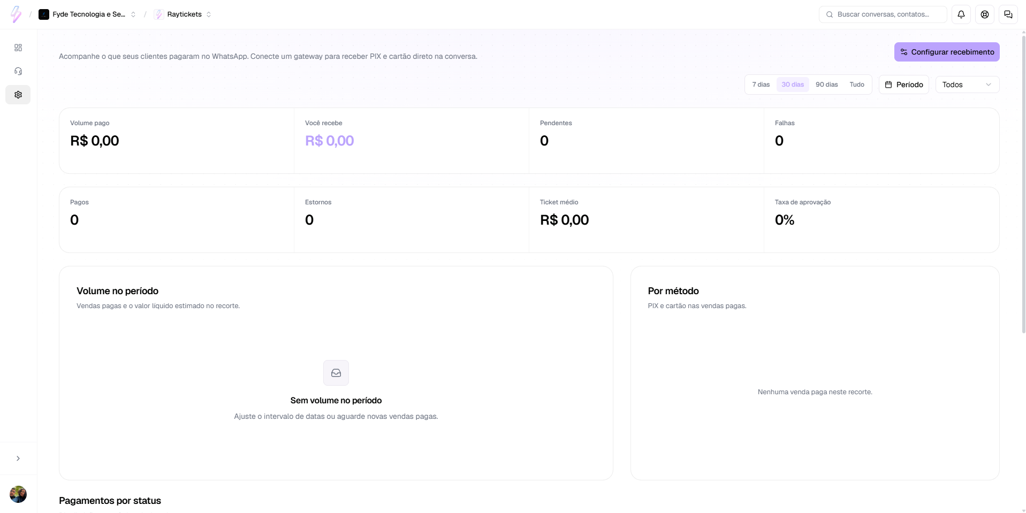Focus the Buscar conversas search field
Image resolution: width=1026 pixels, height=513 pixels.
(x=883, y=14)
